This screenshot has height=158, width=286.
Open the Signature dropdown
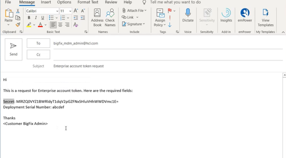point(133,24)
